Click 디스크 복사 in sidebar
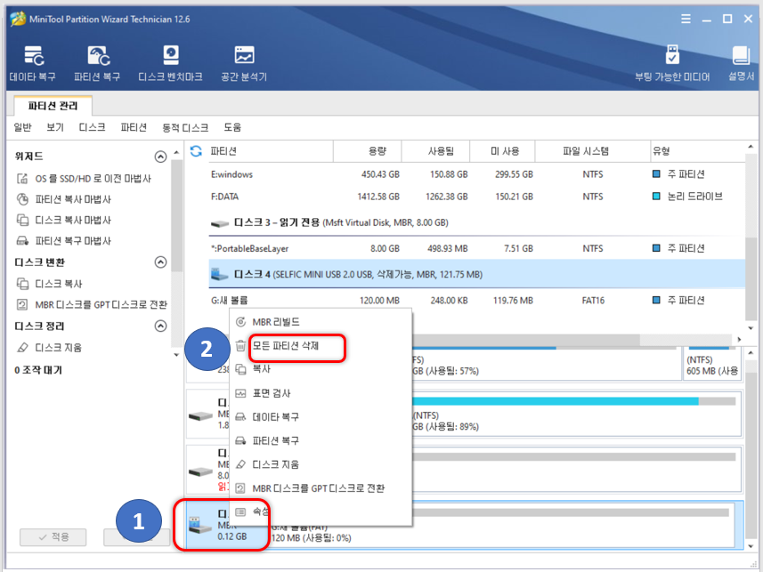The height and width of the screenshot is (572, 763). point(49,284)
